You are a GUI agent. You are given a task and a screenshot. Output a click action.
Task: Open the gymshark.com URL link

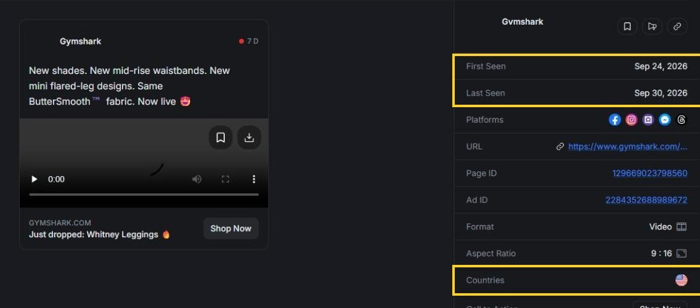(x=628, y=147)
